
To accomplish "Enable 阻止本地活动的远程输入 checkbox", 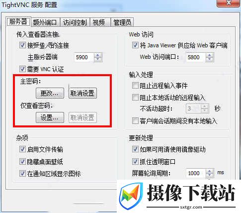I will [x=135, y=98].
